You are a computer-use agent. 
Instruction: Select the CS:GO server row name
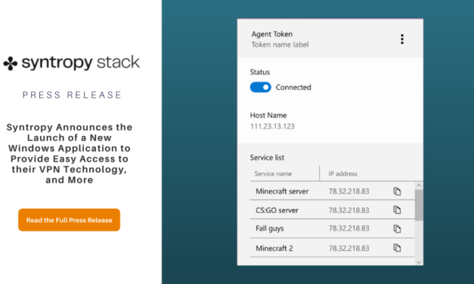click(277, 210)
